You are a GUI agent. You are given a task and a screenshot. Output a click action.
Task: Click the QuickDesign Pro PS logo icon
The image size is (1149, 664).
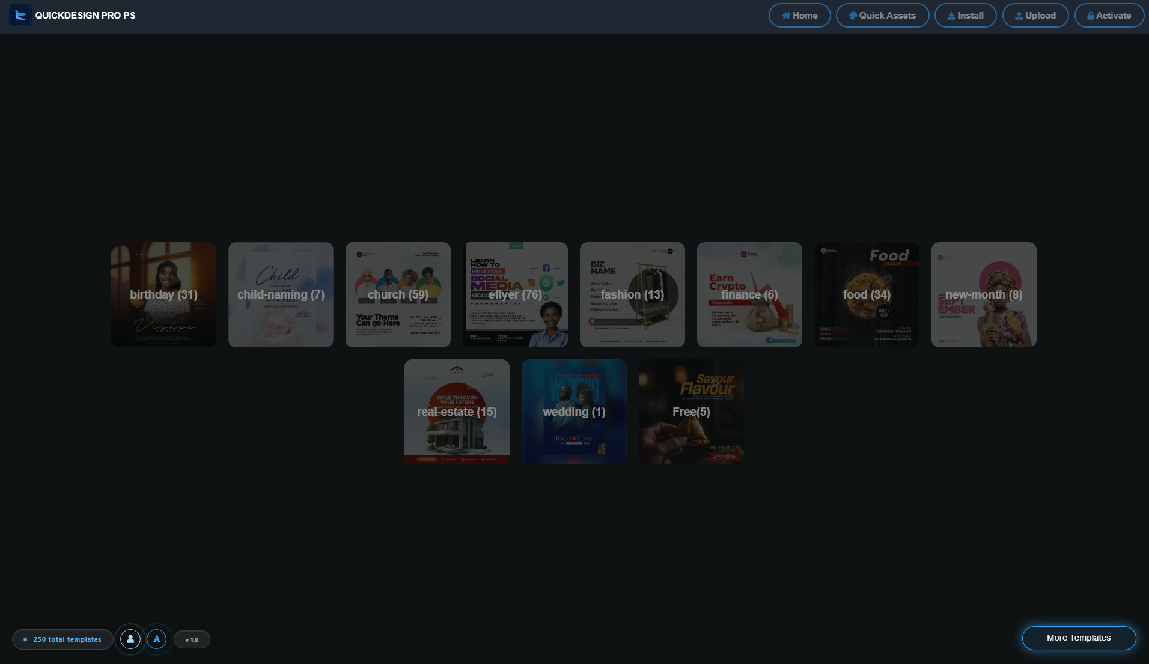pos(20,15)
